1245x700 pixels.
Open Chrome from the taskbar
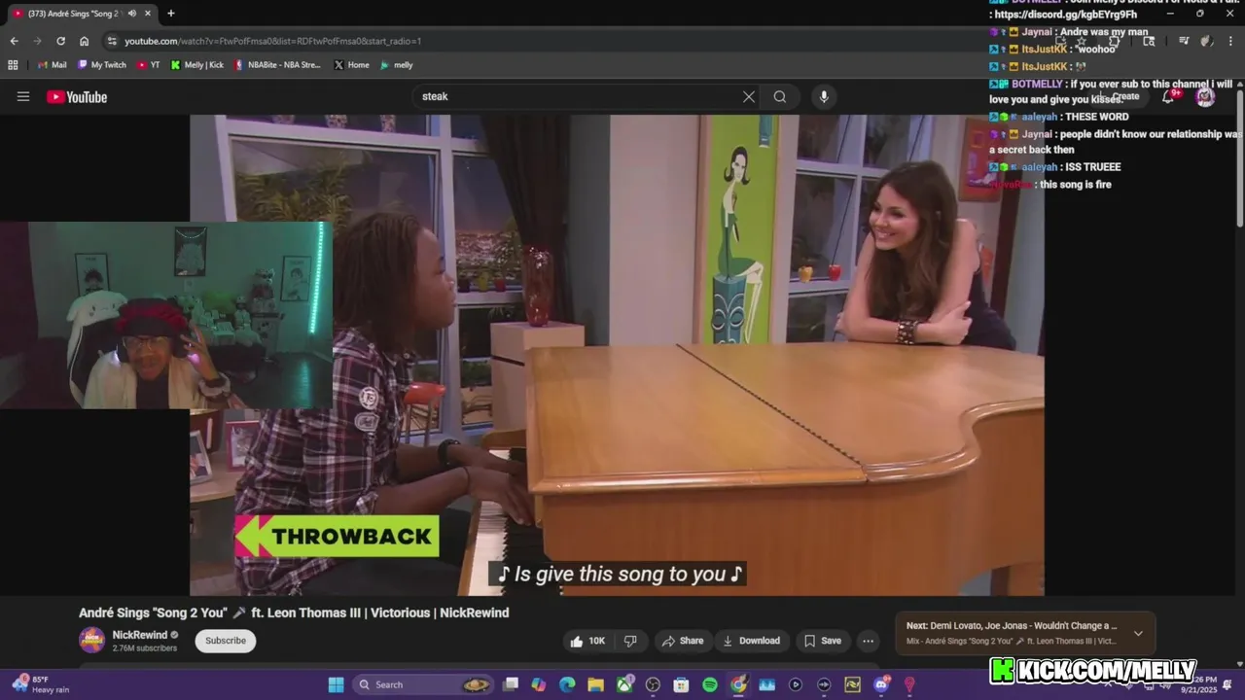coord(738,684)
